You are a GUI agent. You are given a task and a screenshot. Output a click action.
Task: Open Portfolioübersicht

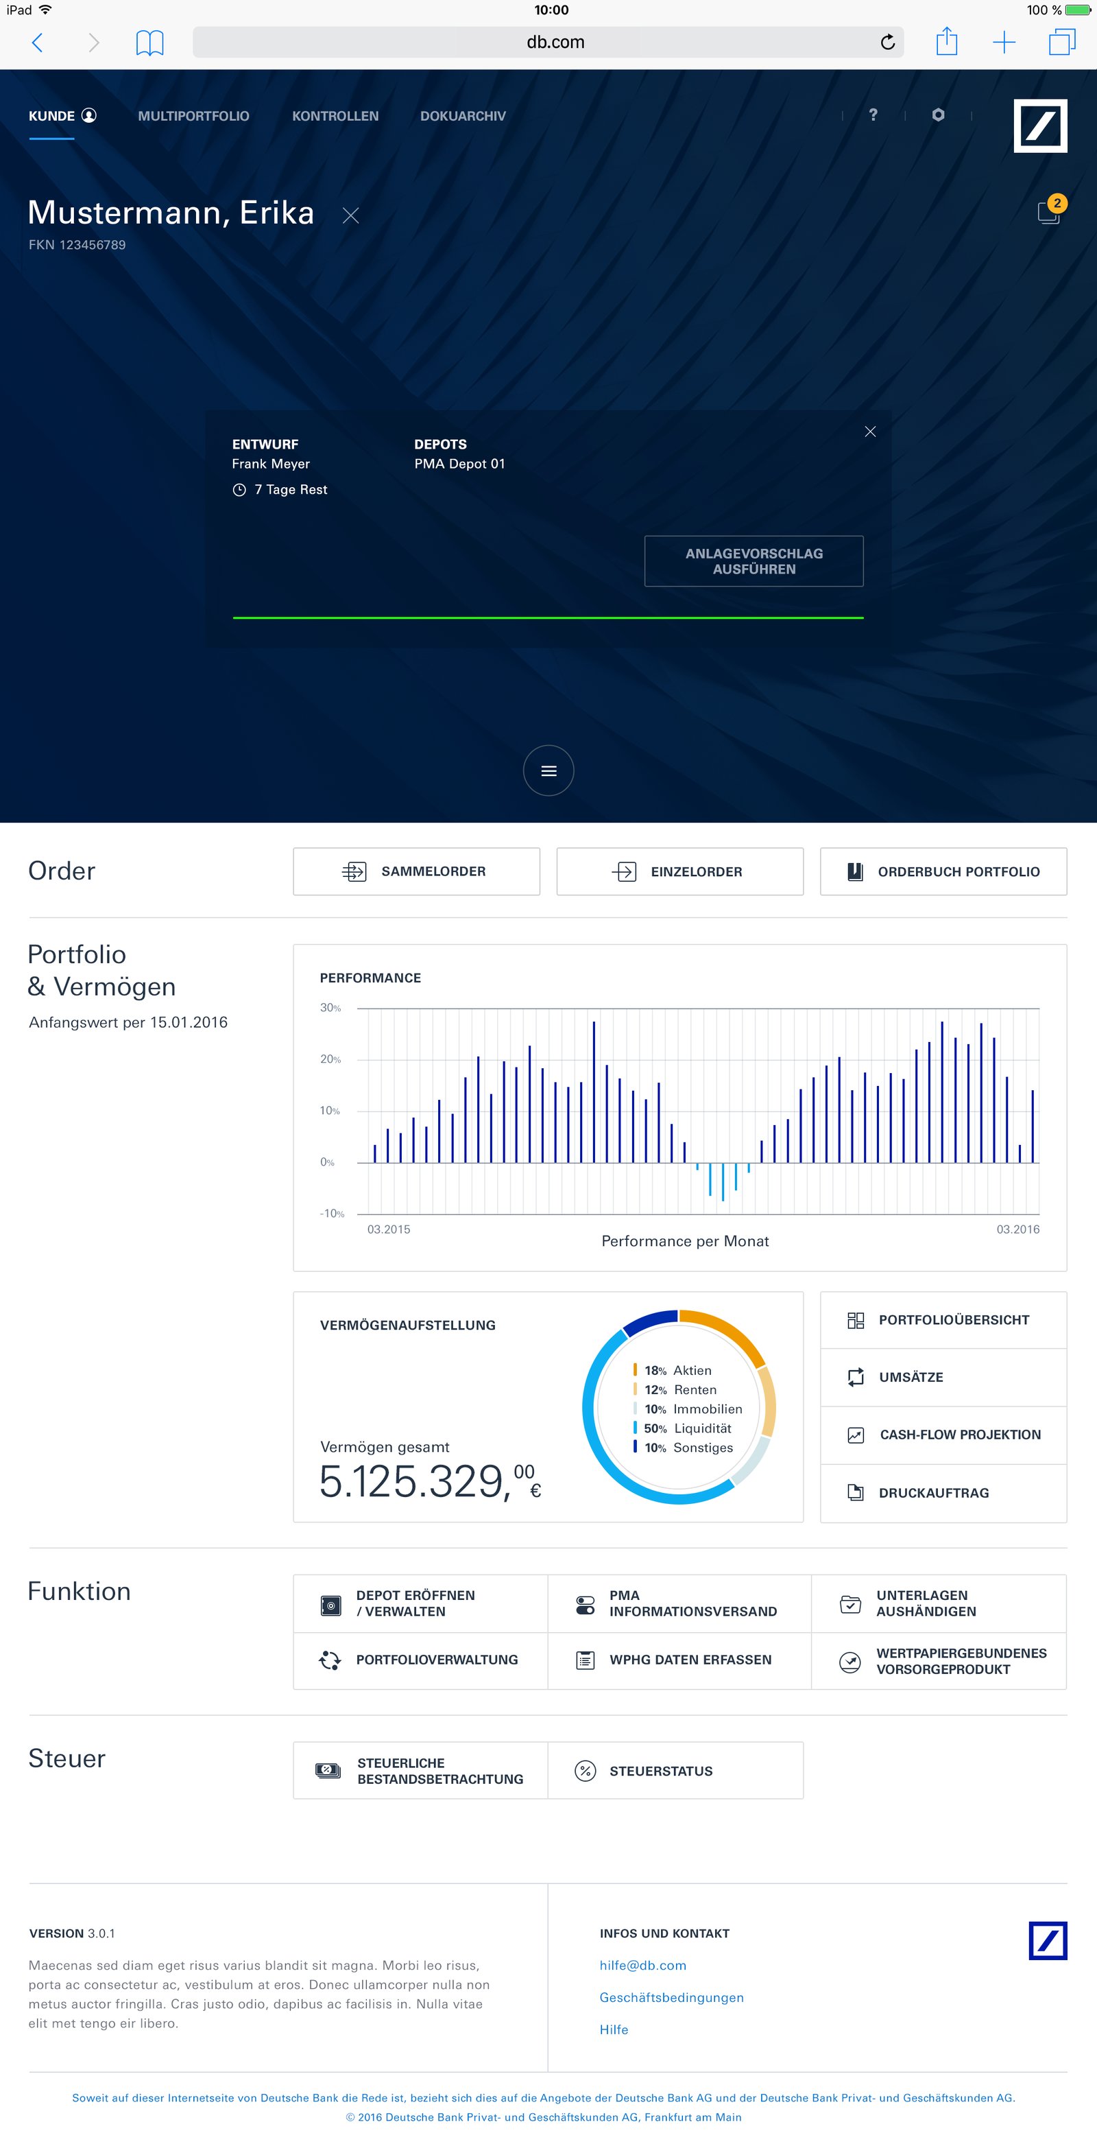click(943, 1320)
